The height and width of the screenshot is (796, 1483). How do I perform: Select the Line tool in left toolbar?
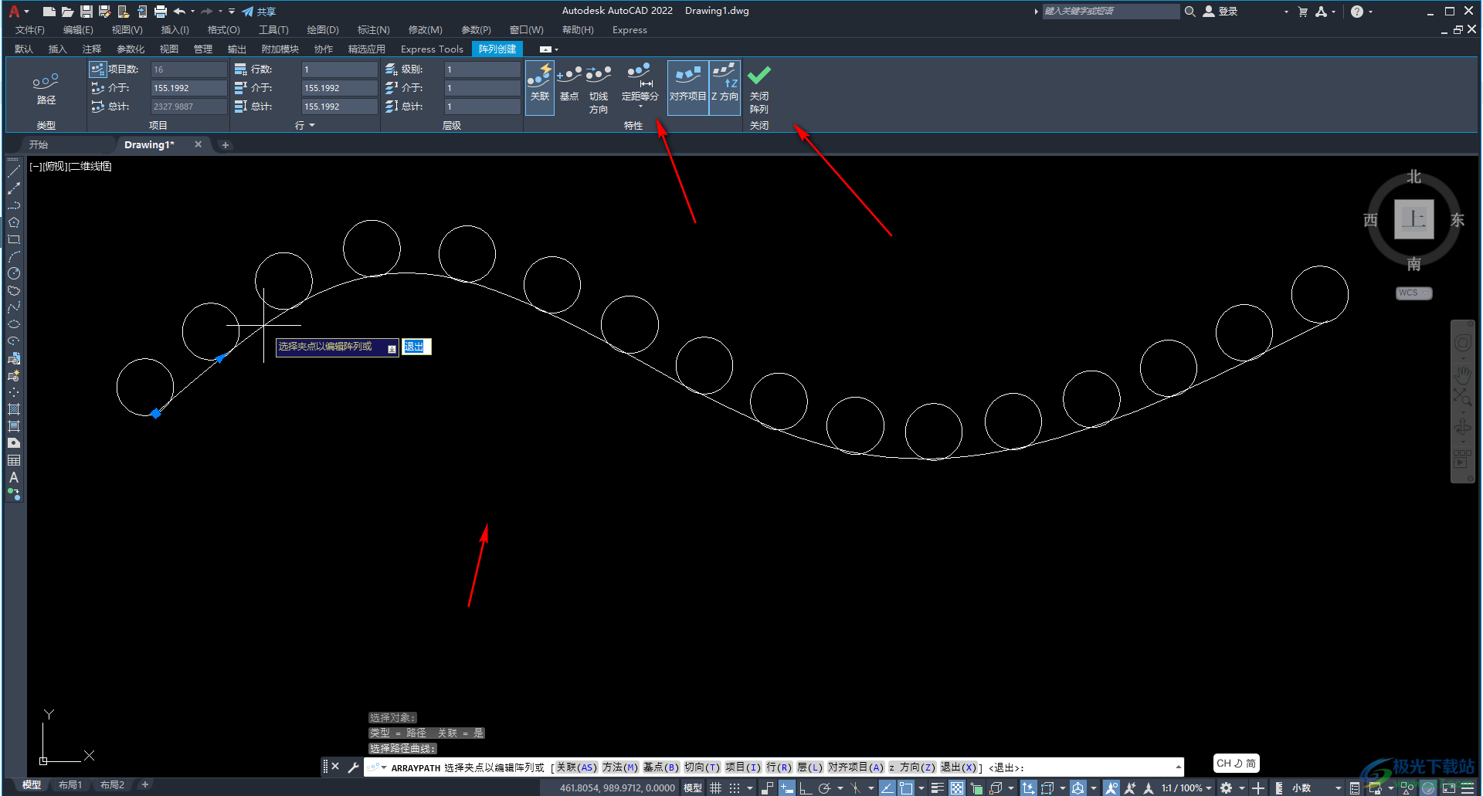(14, 171)
